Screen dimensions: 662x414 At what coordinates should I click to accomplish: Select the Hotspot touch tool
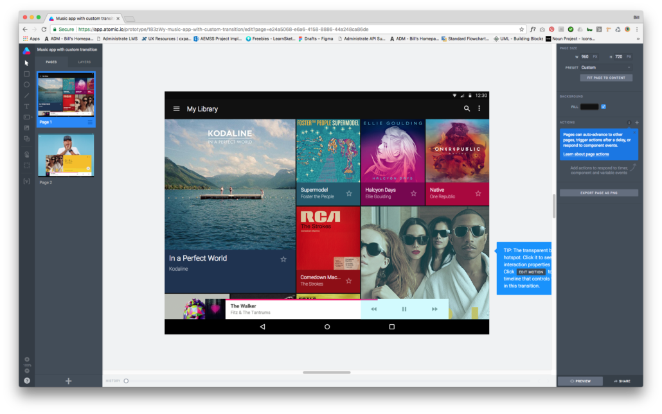26,154
